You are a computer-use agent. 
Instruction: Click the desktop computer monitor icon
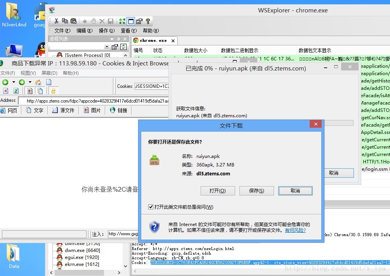14,50
